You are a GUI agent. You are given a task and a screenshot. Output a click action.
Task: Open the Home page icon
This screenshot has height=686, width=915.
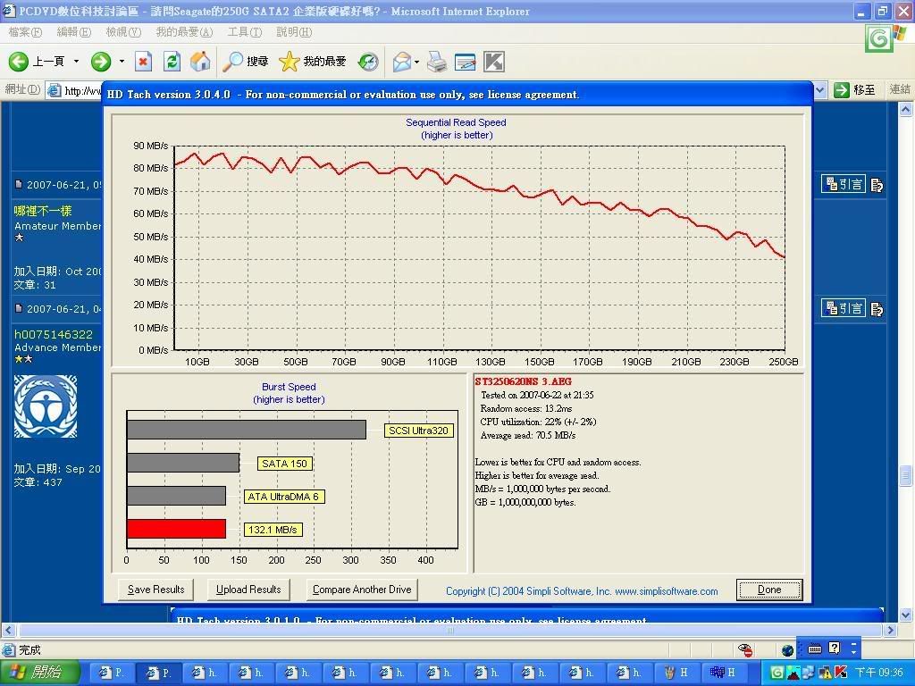(x=200, y=62)
